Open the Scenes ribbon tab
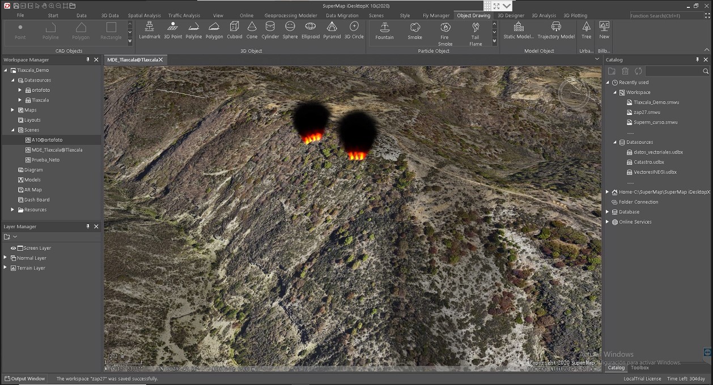Image resolution: width=713 pixels, height=385 pixels. (376, 15)
